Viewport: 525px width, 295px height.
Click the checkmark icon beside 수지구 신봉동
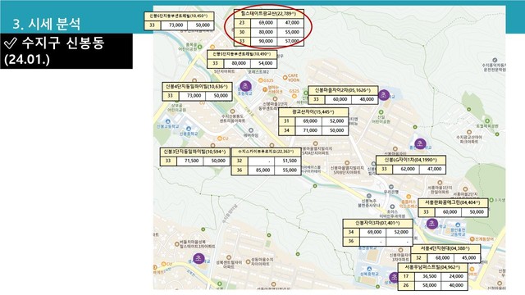point(10,43)
